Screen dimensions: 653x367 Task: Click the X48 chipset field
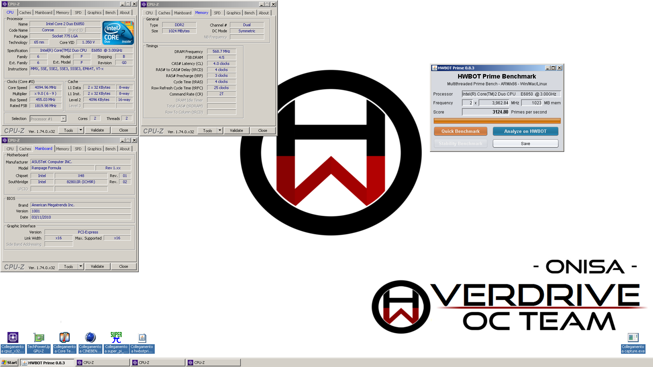81,176
